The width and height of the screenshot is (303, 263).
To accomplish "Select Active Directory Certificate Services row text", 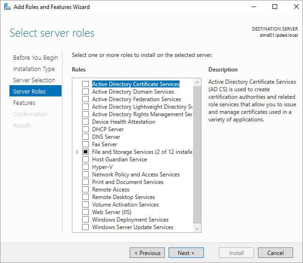I will click(x=136, y=84).
